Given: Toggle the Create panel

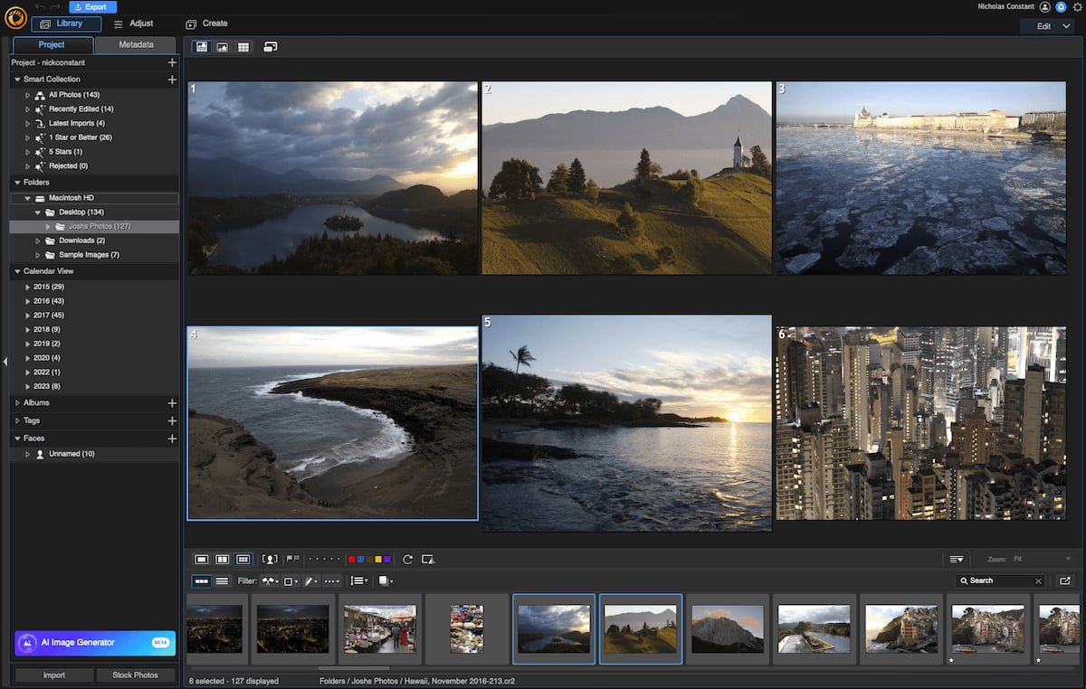Looking at the screenshot, I should (206, 24).
